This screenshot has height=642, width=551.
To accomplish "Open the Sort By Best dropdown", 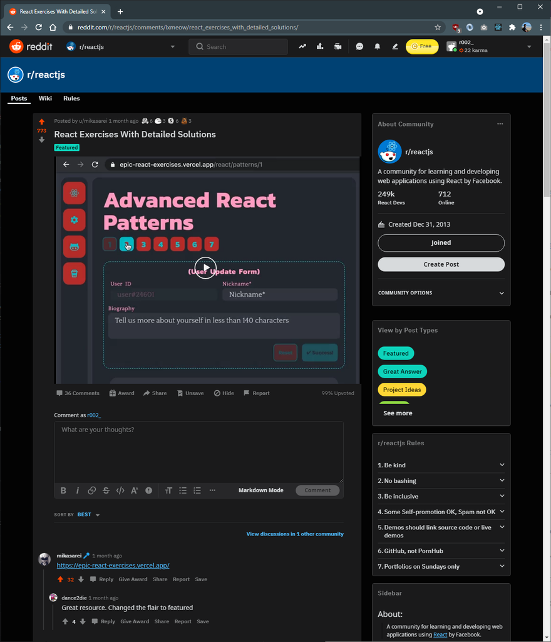I will [88, 515].
